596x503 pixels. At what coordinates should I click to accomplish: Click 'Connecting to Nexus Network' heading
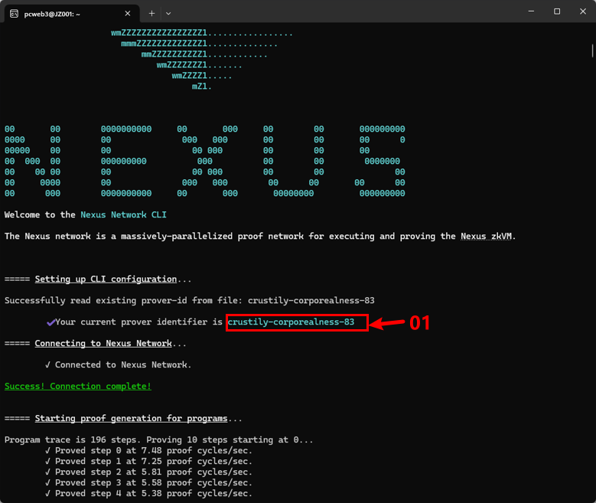pos(103,344)
